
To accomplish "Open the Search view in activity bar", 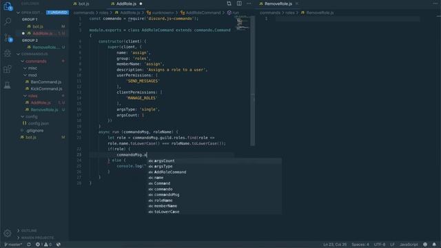I will coord(8,21).
